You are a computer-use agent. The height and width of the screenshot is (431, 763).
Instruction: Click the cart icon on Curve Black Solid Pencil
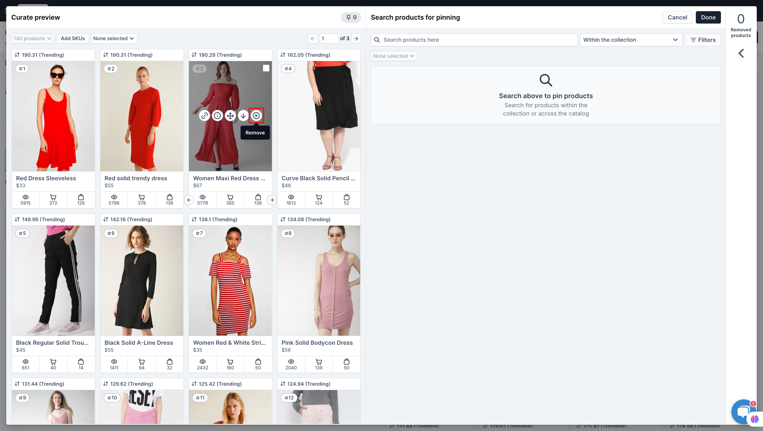(319, 197)
